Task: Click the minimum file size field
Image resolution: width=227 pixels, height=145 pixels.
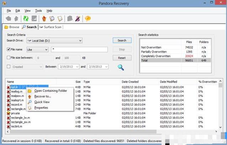Action: tap(44, 58)
